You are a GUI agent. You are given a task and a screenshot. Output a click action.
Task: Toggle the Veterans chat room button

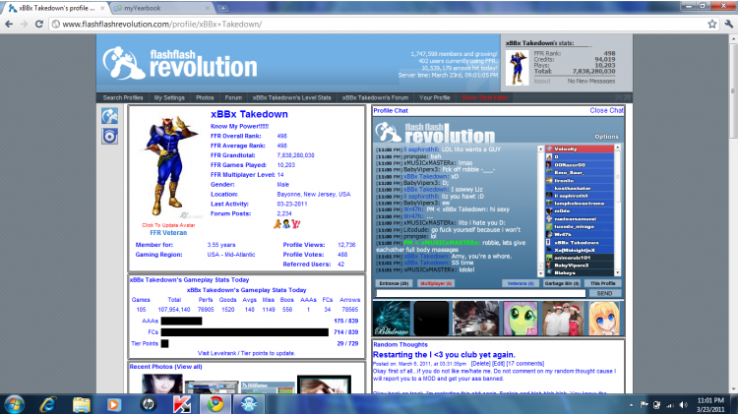[521, 283]
